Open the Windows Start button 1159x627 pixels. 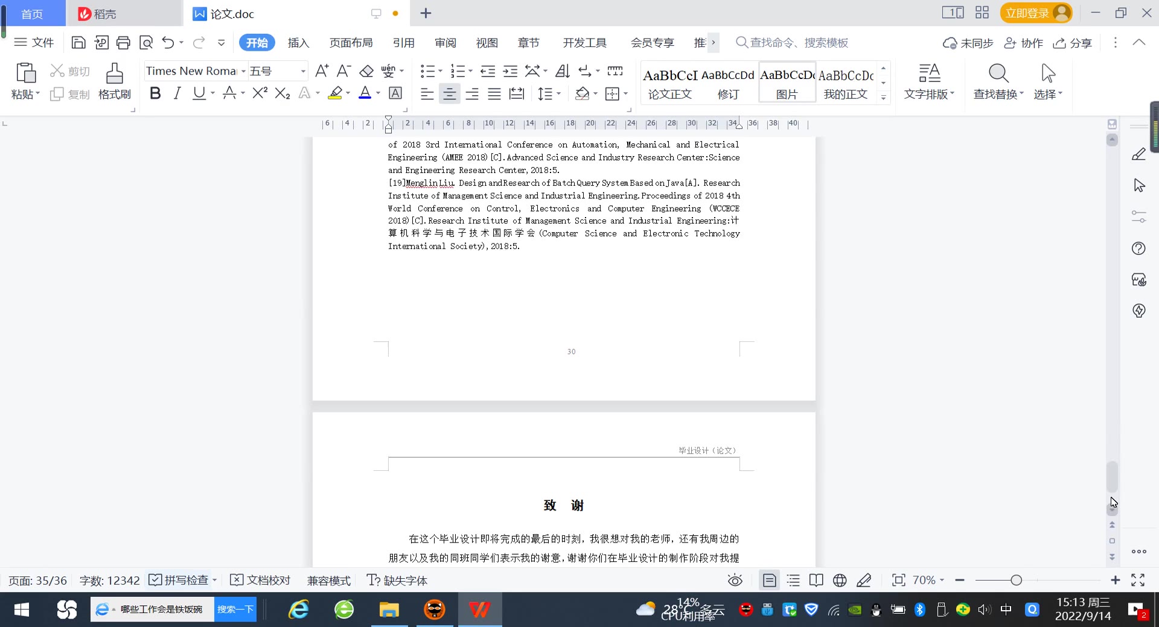coord(22,610)
